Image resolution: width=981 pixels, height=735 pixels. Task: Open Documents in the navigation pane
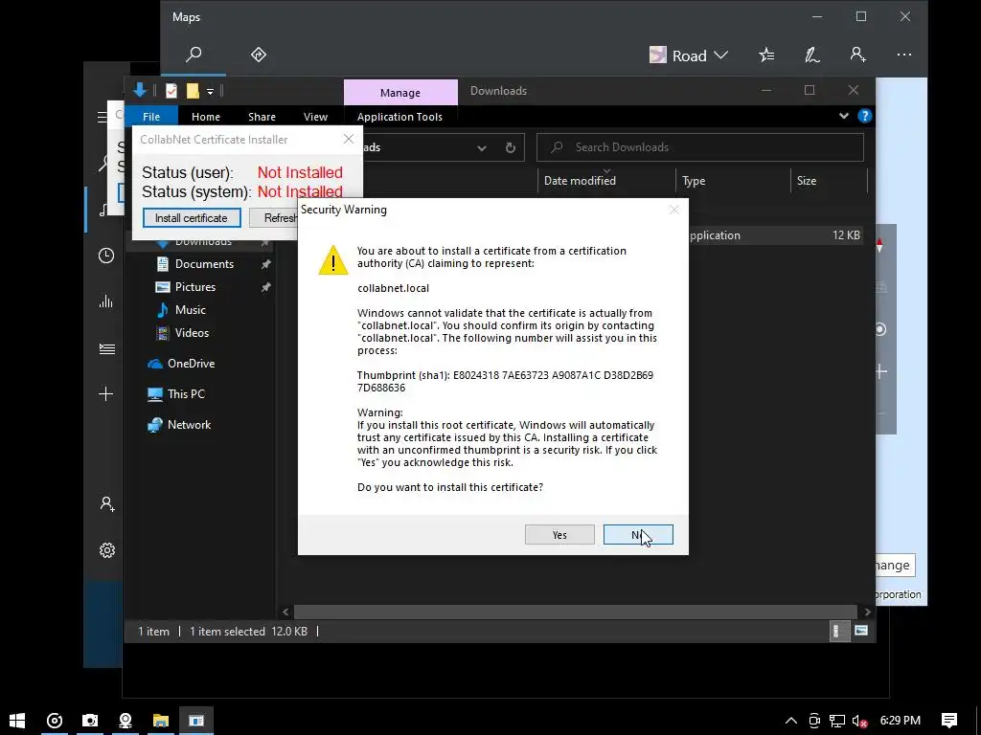pyautogui.click(x=204, y=264)
